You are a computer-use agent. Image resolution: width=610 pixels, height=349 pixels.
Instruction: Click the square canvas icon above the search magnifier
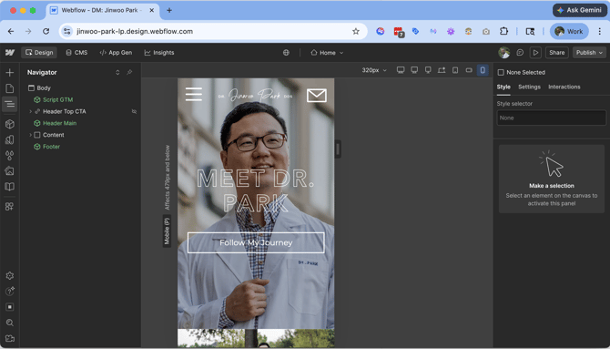tap(10, 307)
